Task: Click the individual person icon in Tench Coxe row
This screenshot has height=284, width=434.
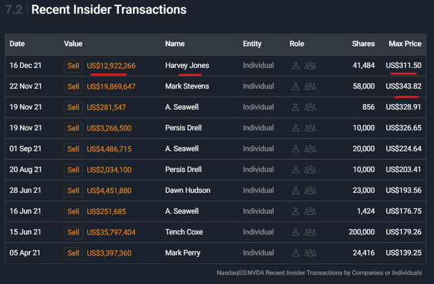Action: tap(296, 232)
